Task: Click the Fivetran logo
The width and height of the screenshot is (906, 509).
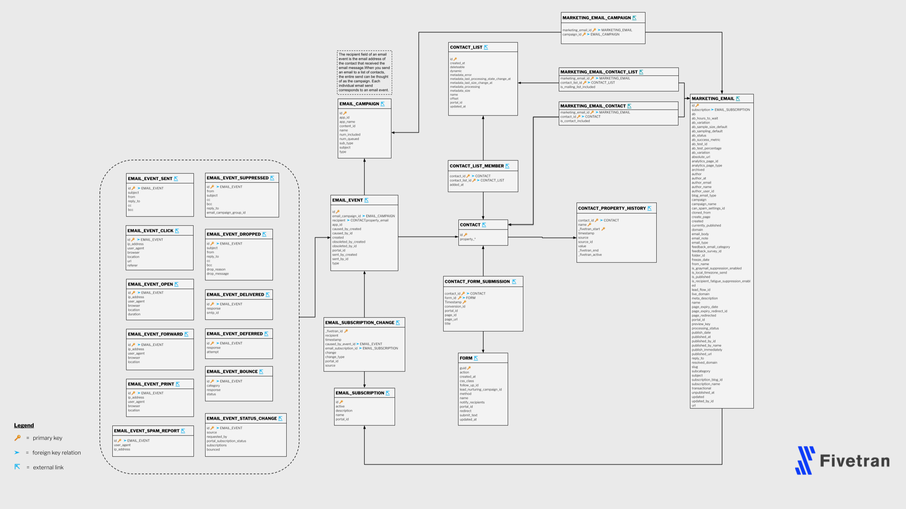Action: 842,460
